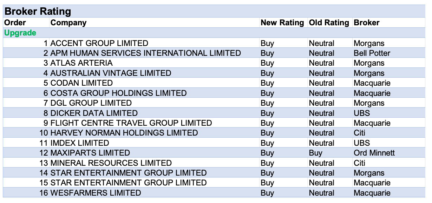The image size is (432, 203).
Task: Select the ACCENT GROUP LIMITED cell
Action: (99, 44)
